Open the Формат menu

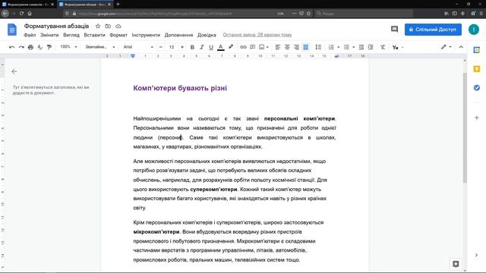click(118, 35)
